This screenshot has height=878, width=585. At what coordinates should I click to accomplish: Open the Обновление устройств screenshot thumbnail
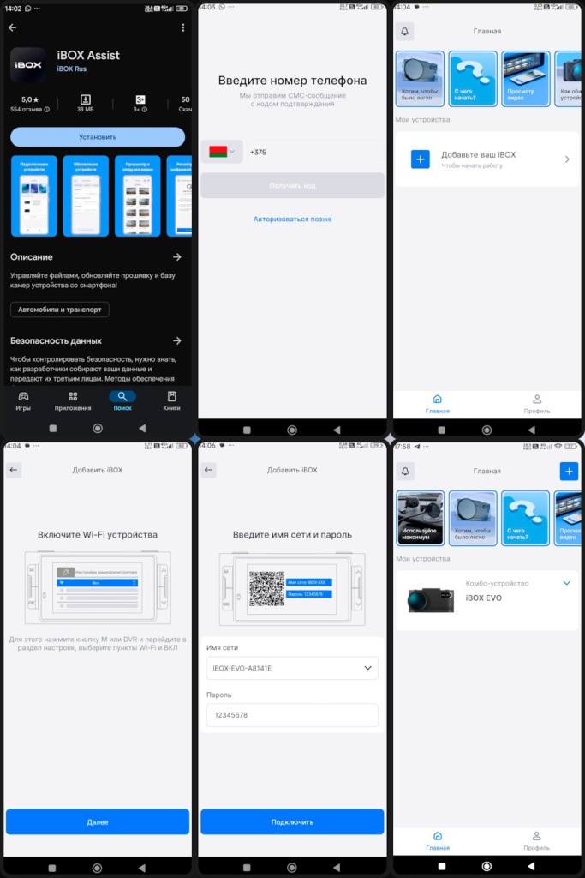pos(86,196)
